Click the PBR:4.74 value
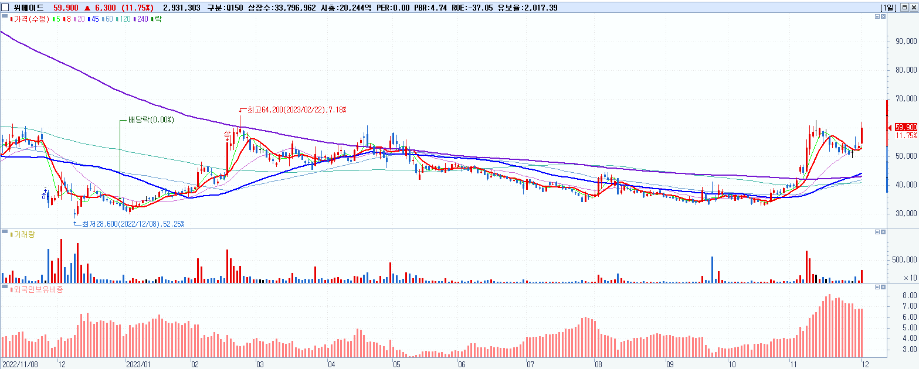Image resolution: width=919 pixels, height=369 pixels. (431, 8)
